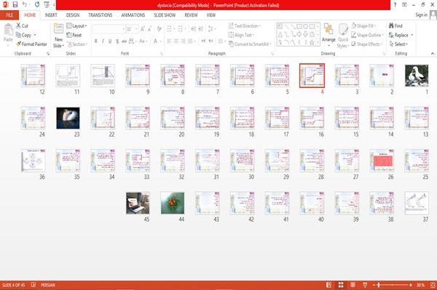437x290 pixels.
Task: Switch to the VIEW tab
Action: (211, 15)
